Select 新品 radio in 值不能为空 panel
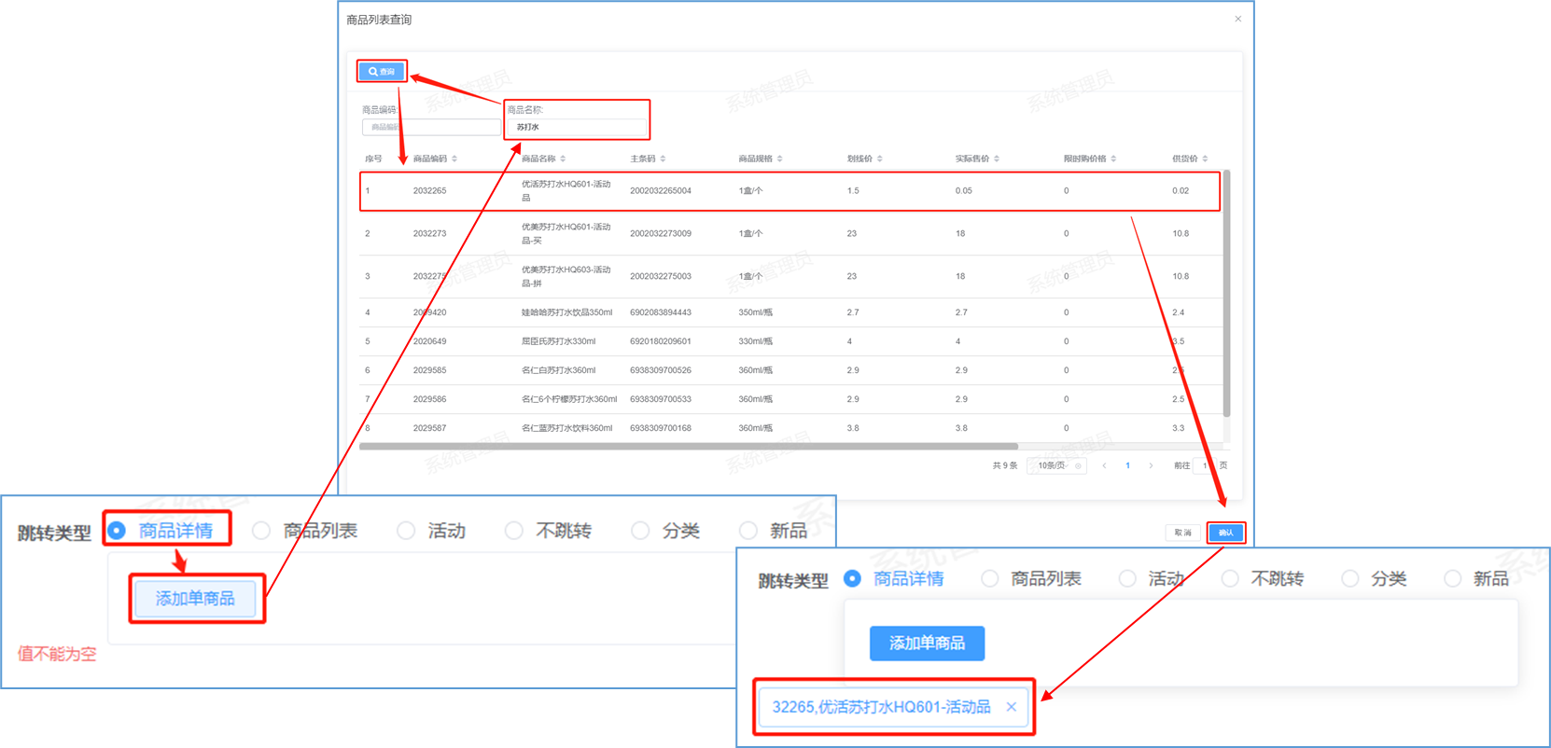The image size is (1551, 748). point(748,531)
